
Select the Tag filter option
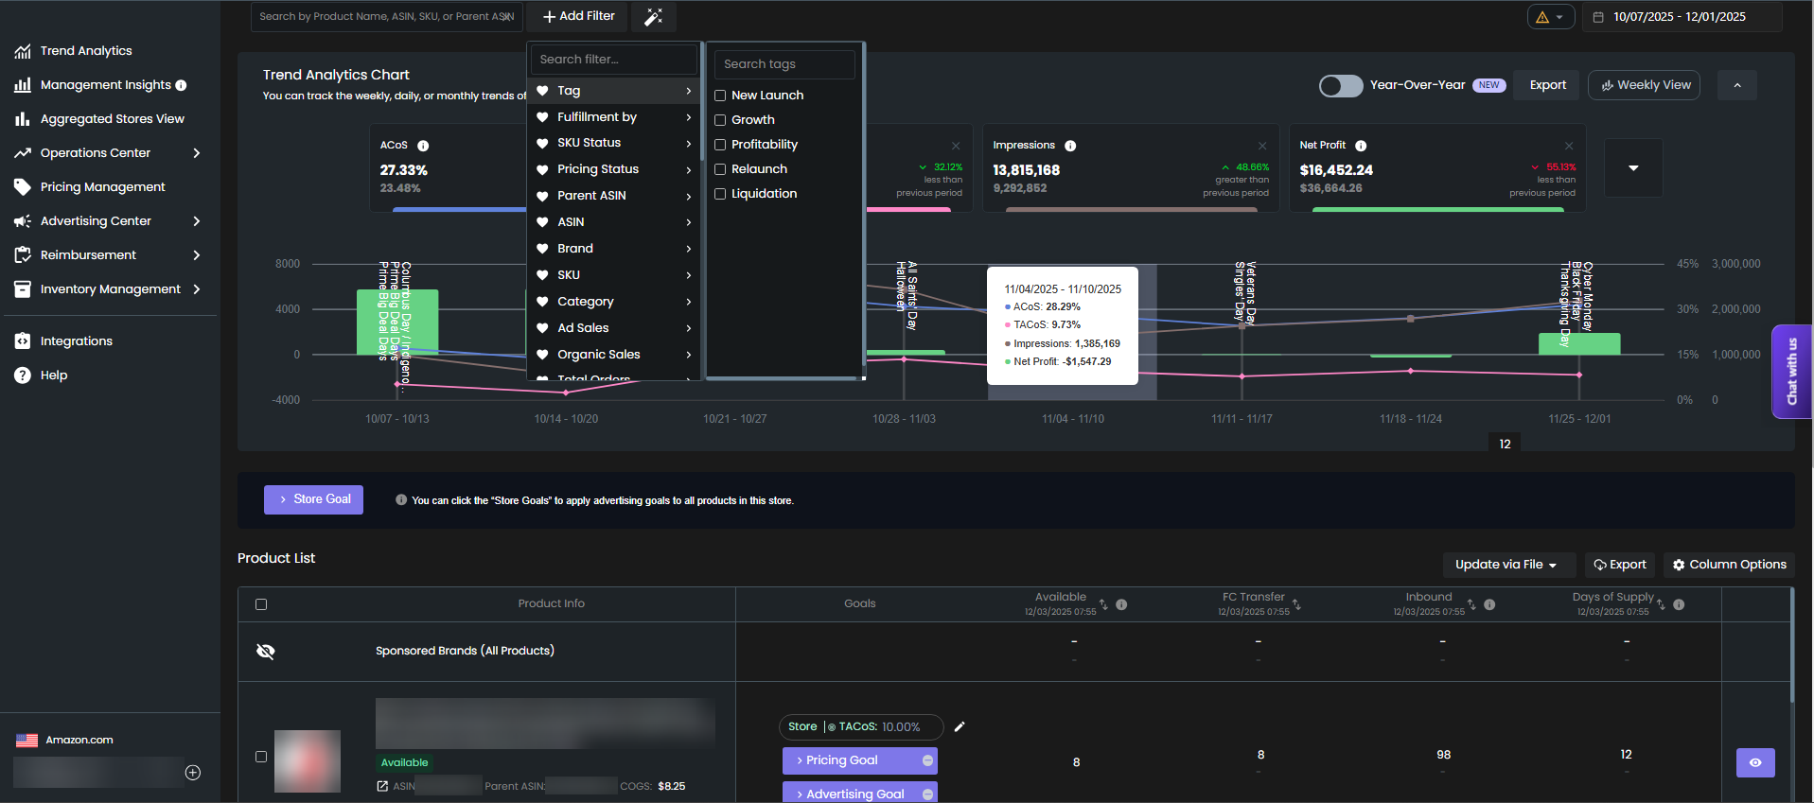tap(614, 91)
